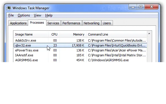Select the qbw32.exe process row
Viewport: 166px width, 104px height.
point(80,45)
